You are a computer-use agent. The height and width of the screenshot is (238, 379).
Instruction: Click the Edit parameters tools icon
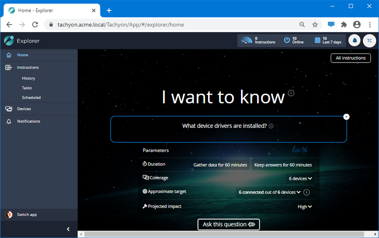point(305,150)
